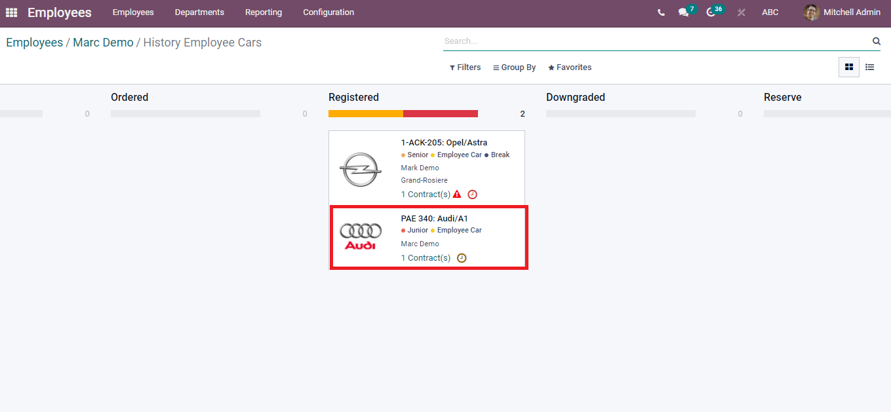Image resolution: width=891 pixels, height=412 pixels.
Task: Open card PAE 340: Audi/A1 title
Action: (435, 219)
